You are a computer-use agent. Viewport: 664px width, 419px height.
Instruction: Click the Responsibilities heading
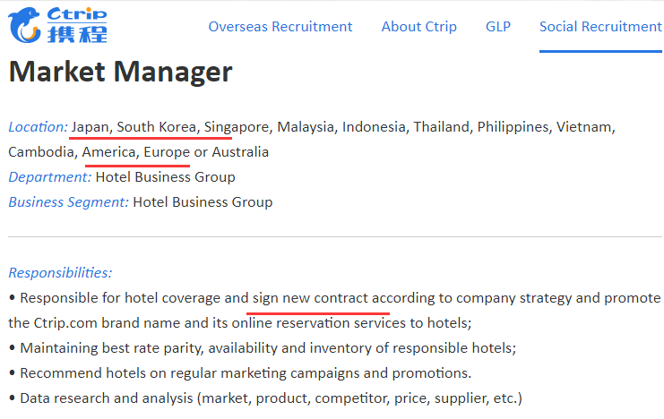pos(60,272)
